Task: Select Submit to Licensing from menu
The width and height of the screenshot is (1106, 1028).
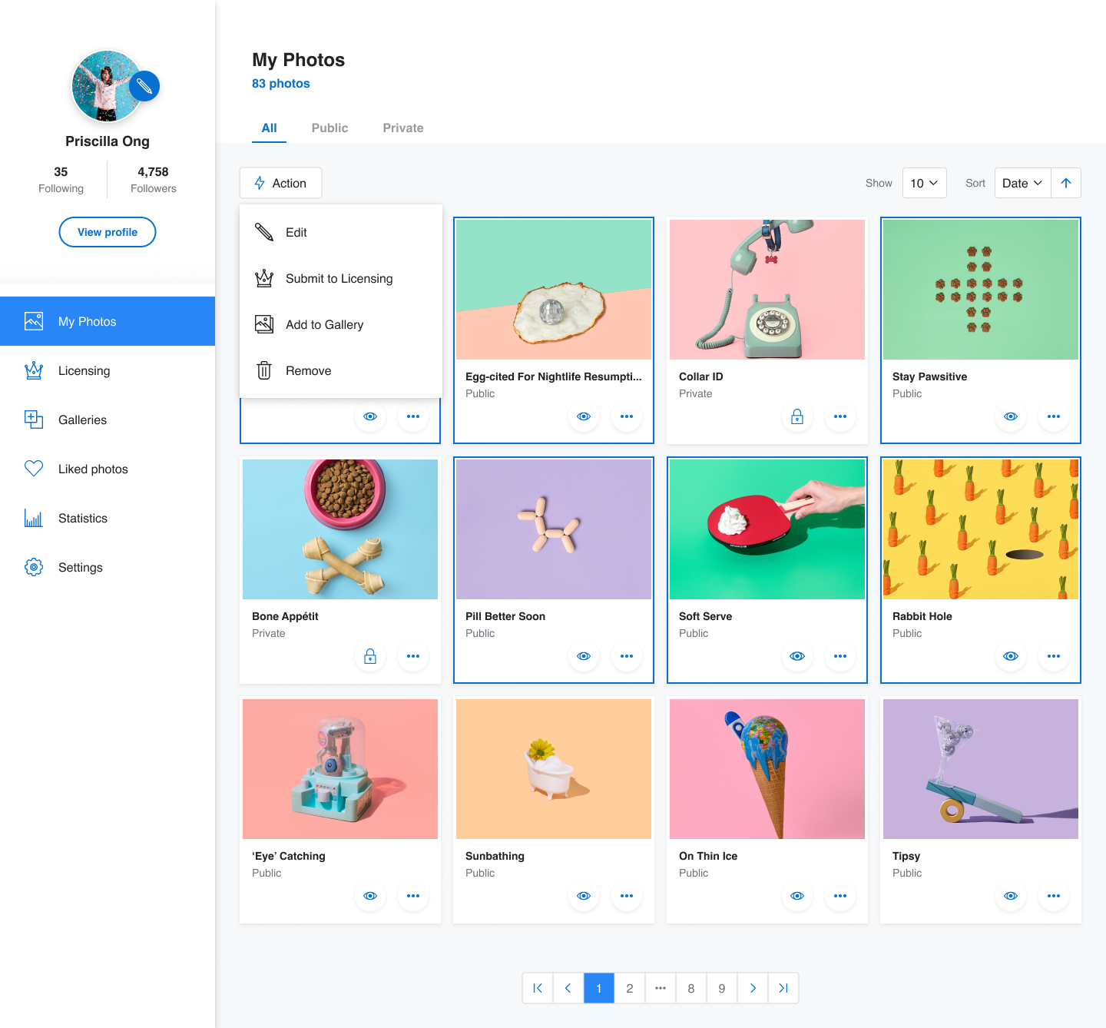Action: click(339, 278)
